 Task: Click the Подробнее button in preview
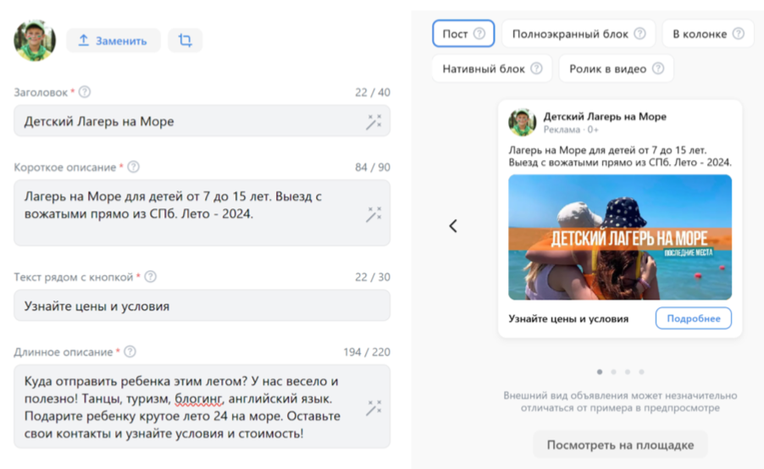pos(694,318)
